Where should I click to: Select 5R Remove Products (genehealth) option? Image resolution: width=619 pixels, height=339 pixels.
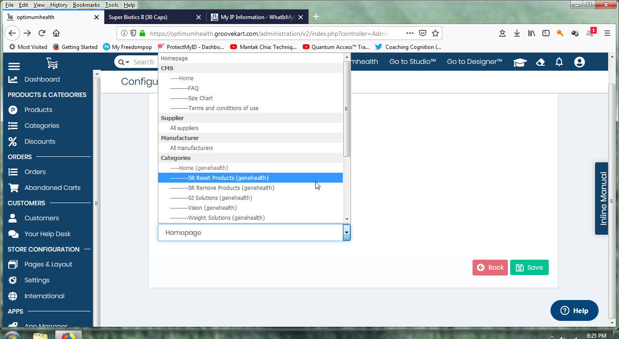point(250,188)
